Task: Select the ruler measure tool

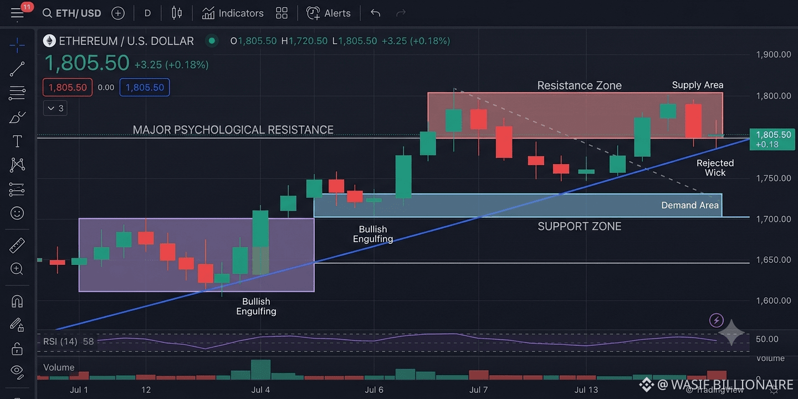Action: (x=17, y=245)
